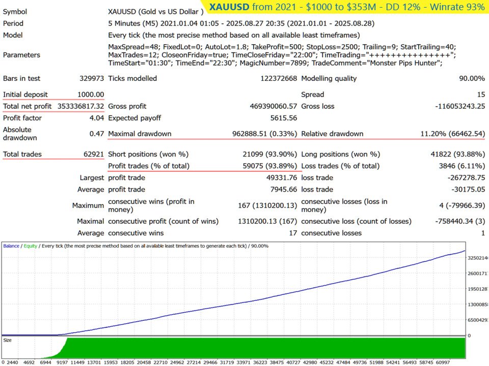Select the 'Total trades' label
489x366 pixels.
point(22,155)
